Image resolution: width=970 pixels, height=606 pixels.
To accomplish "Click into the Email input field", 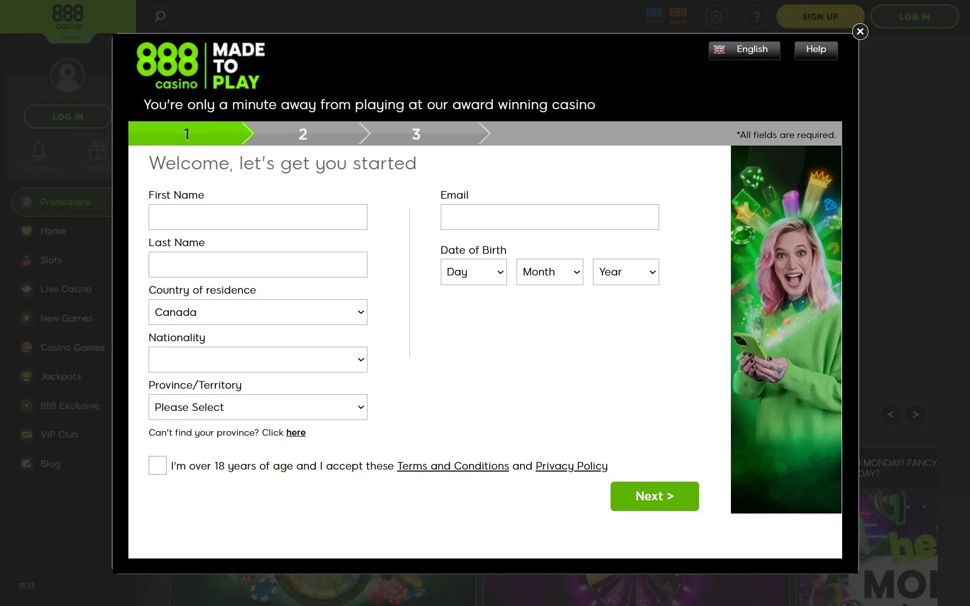I will coord(549,217).
